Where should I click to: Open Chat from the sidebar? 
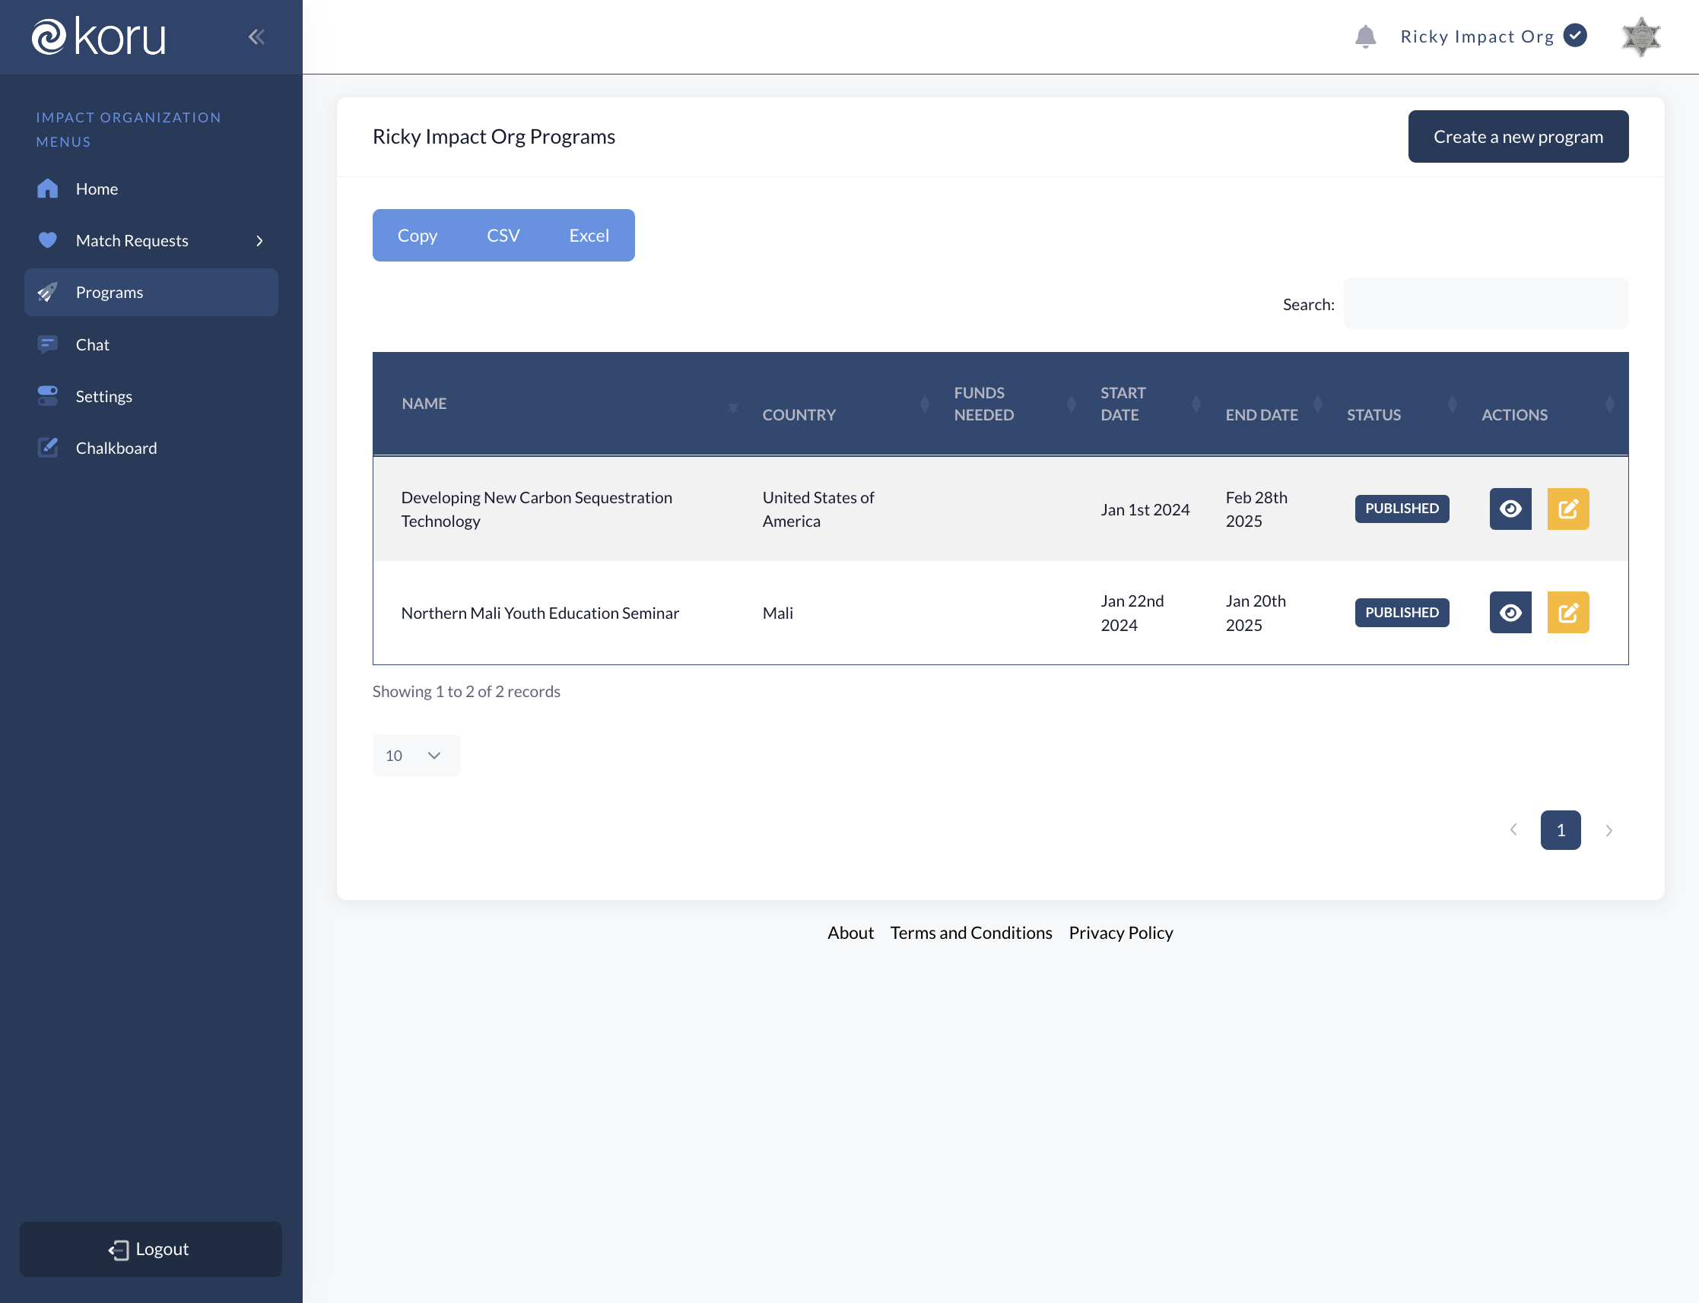(x=151, y=344)
